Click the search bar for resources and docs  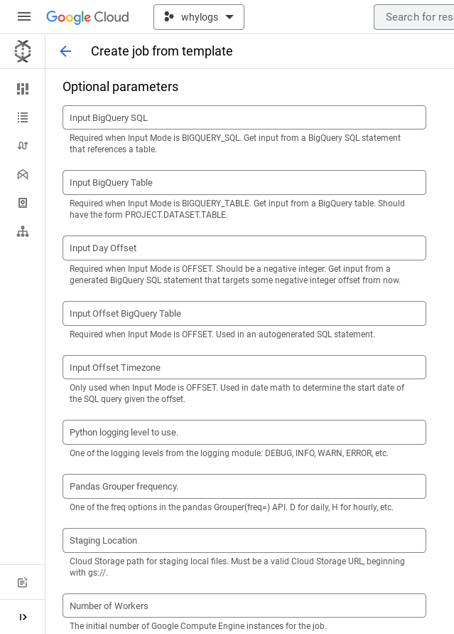coord(421,17)
